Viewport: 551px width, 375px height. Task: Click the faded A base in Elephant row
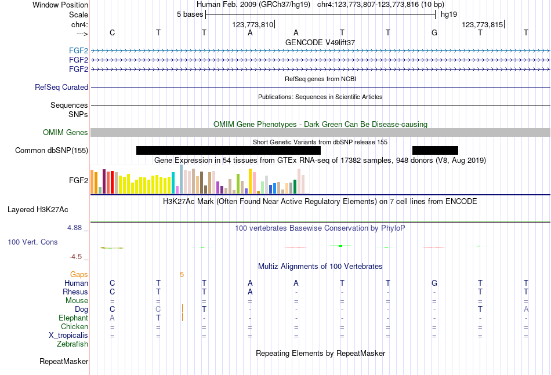point(112,318)
